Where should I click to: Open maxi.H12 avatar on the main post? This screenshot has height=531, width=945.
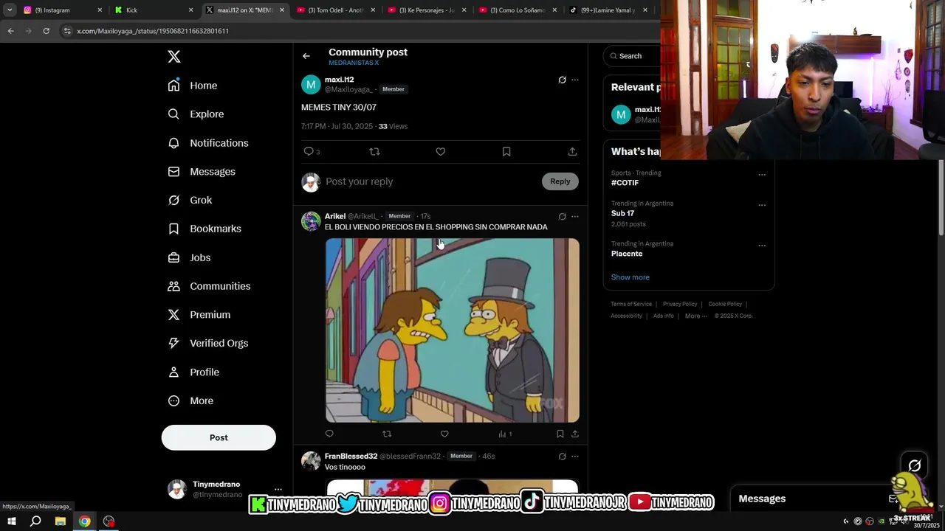311,85
